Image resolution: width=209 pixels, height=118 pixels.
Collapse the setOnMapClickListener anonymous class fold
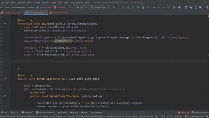point(10,89)
